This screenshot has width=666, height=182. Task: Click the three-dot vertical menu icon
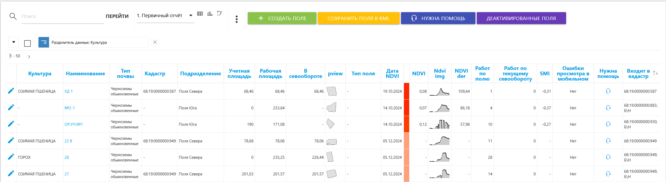tap(237, 19)
